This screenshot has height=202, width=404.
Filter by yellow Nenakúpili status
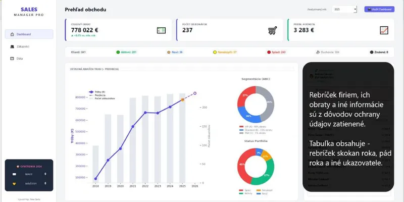[225, 53]
